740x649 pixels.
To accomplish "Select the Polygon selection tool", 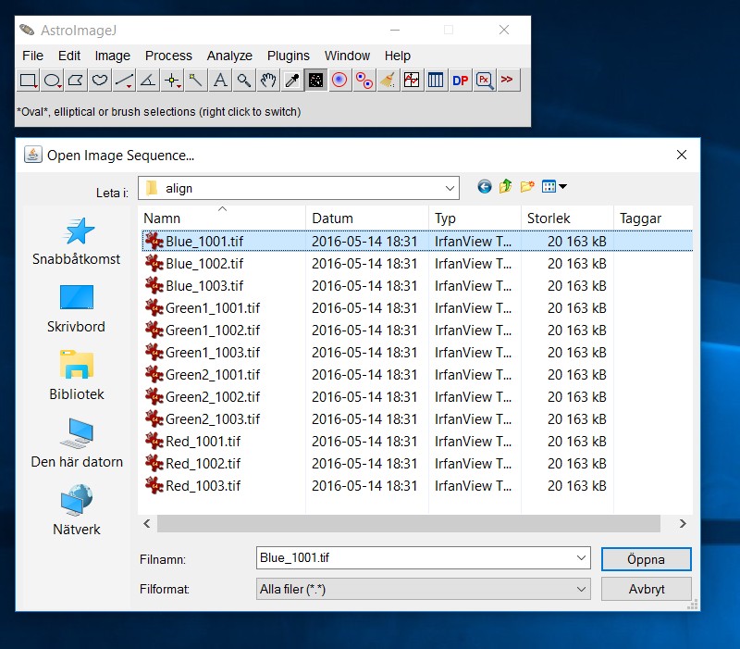I will point(76,80).
